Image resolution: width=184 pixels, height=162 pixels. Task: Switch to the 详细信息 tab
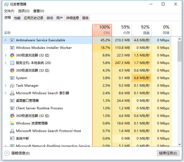[x=73, y=18]
